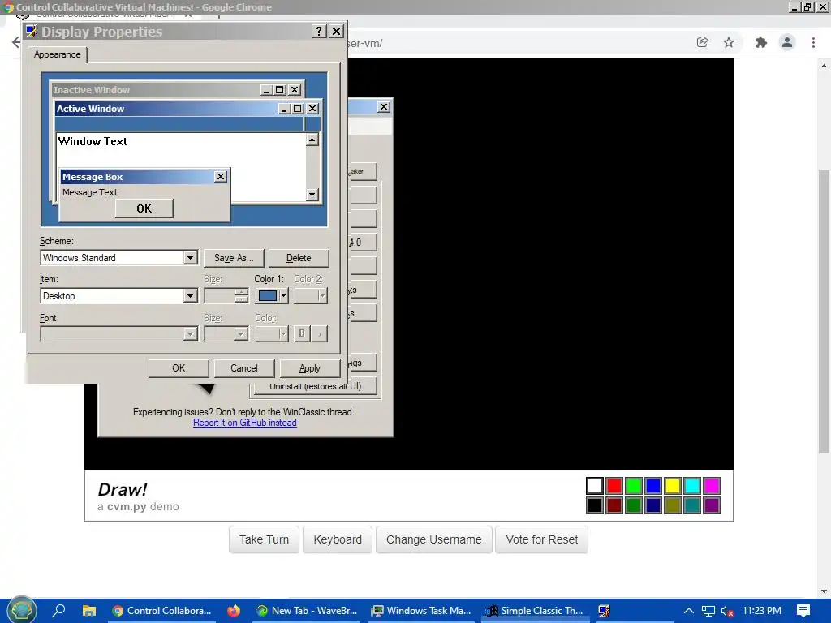Select bright red color swatch

point(614,485)
